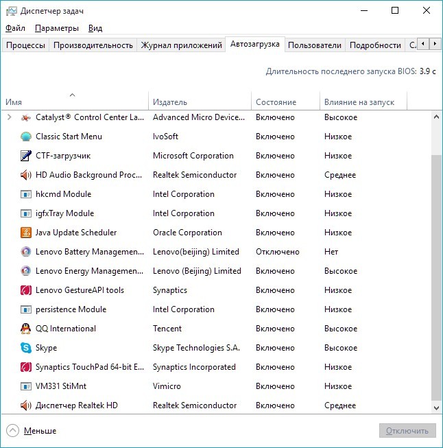Screen dimensions: 443x448
Task: Collapse details with Меньше chevron
Action: [12, 431]
